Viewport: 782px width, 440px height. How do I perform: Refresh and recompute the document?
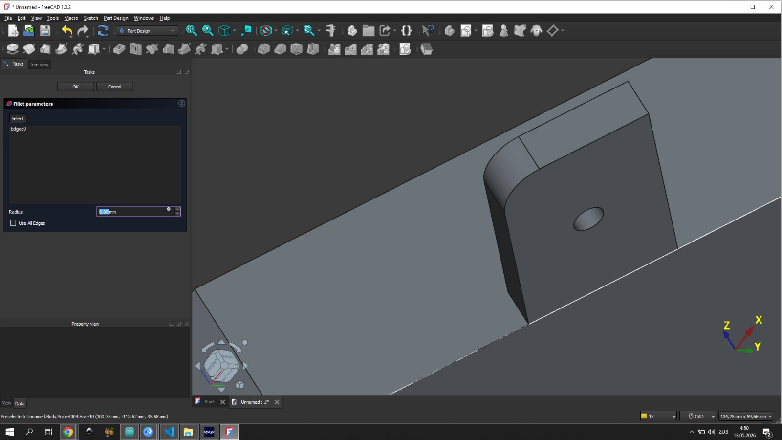(103, 31)
